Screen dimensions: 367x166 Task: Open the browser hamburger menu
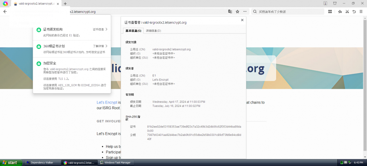coord(361,11)
